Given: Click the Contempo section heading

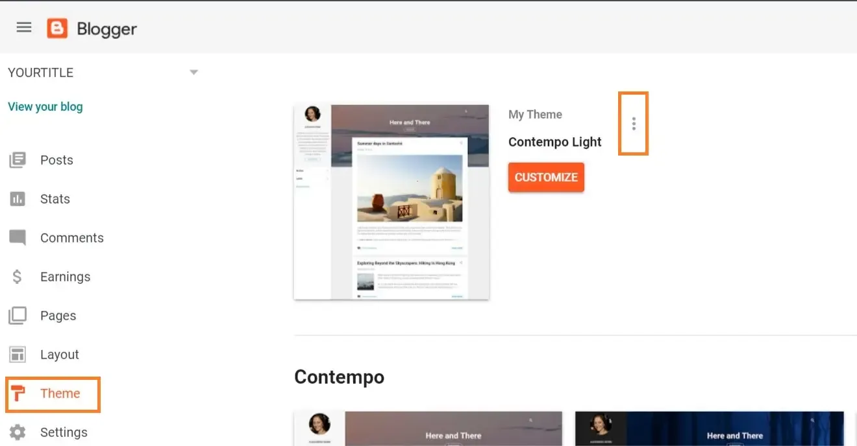Looking at the screenshot, I should [x=339, y=377].
